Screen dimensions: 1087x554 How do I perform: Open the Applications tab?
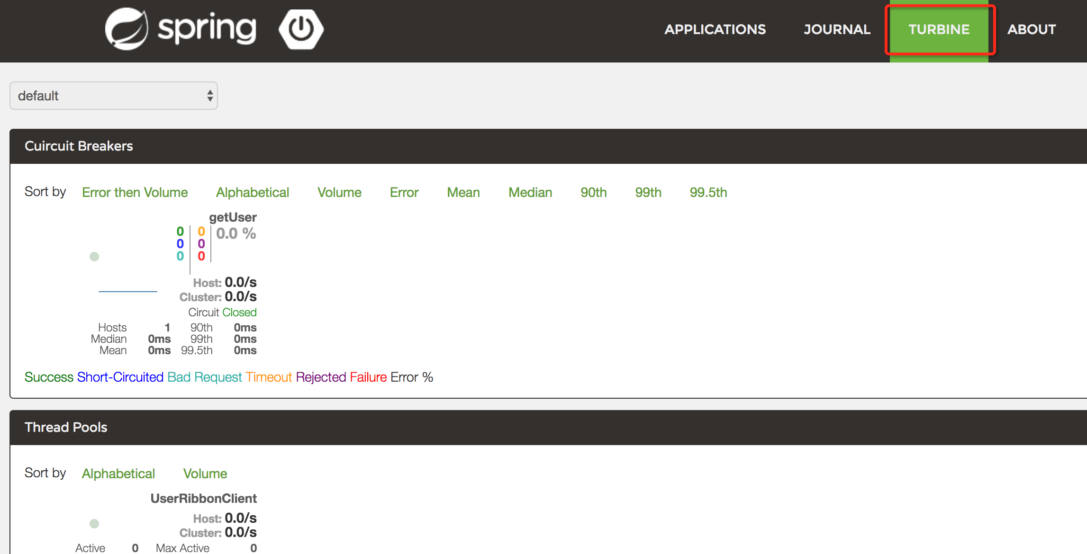[x=715, y=29]
